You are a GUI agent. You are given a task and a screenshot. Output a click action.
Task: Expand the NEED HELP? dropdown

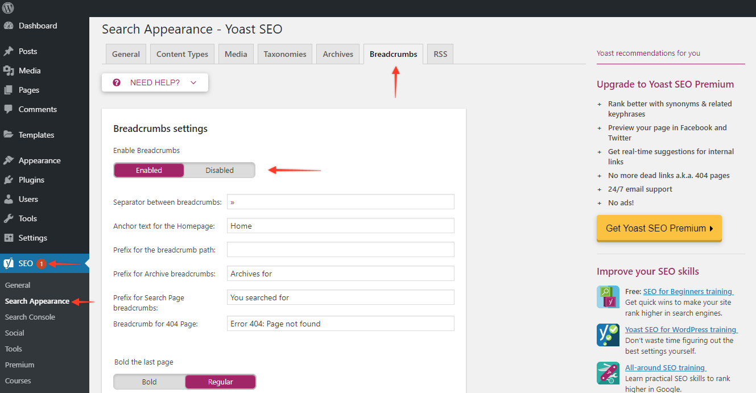click(x=155, y=82)
